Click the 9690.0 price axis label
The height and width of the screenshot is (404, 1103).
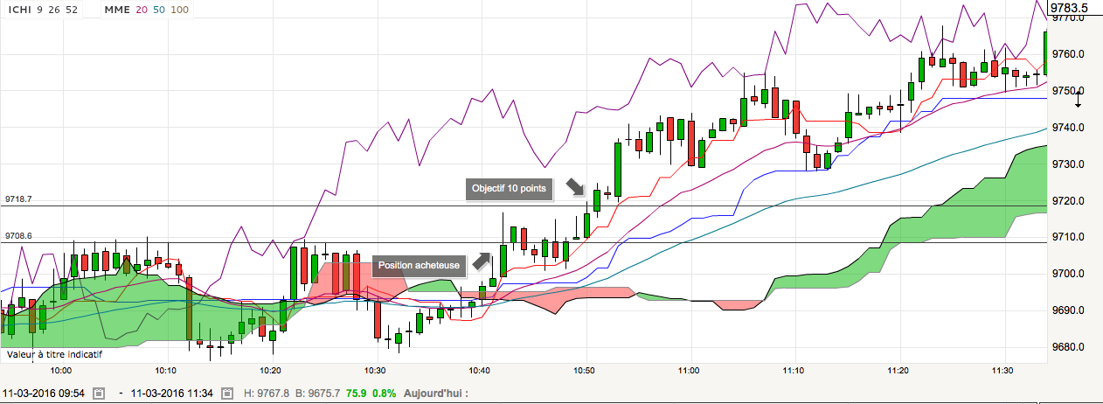(1068, 310)
